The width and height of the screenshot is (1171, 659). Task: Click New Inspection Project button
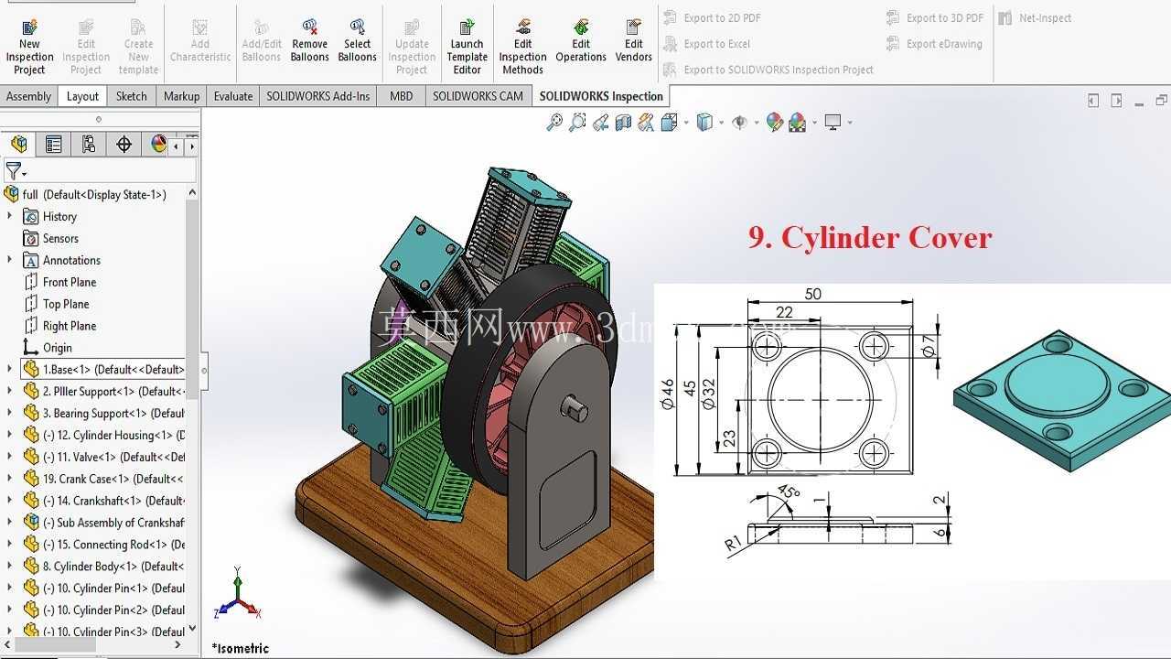tap(29, 46)
